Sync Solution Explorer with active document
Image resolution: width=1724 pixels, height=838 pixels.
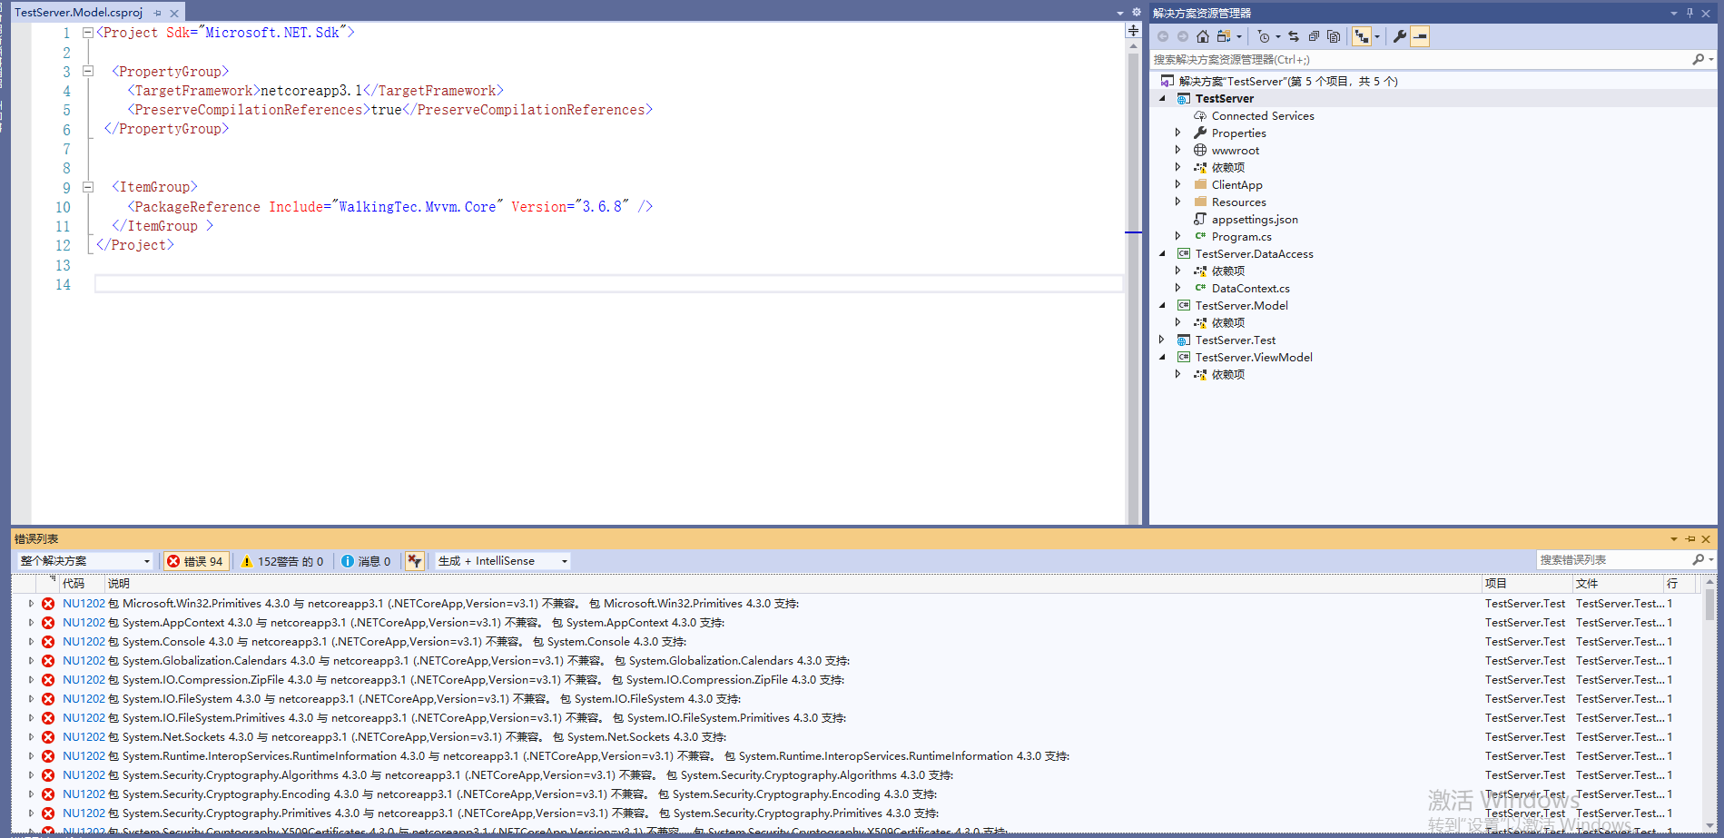pyautogui.click(x=1294, y=36)
